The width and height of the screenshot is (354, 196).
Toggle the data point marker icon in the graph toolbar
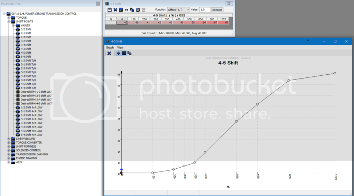(118, 53)
